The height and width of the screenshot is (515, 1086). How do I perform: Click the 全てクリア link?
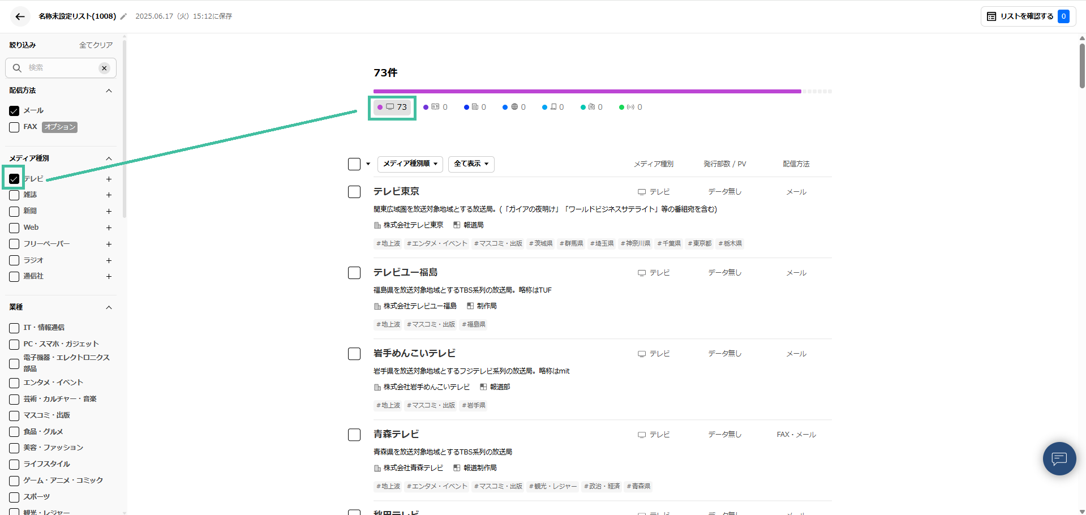pyautogui.click(x=96, y=45)
